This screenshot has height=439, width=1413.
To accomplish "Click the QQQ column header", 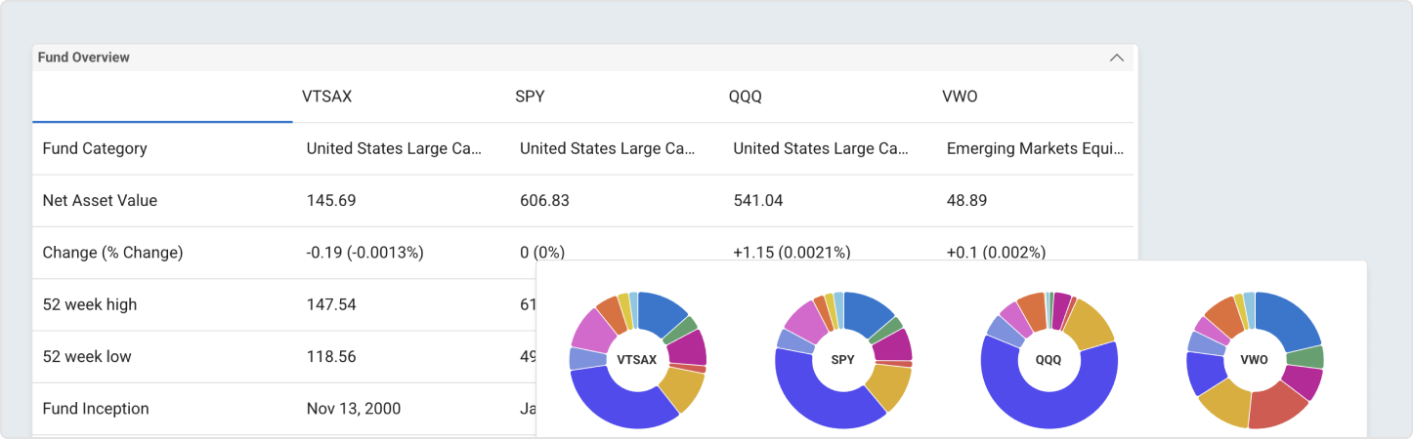I will 746,97.
